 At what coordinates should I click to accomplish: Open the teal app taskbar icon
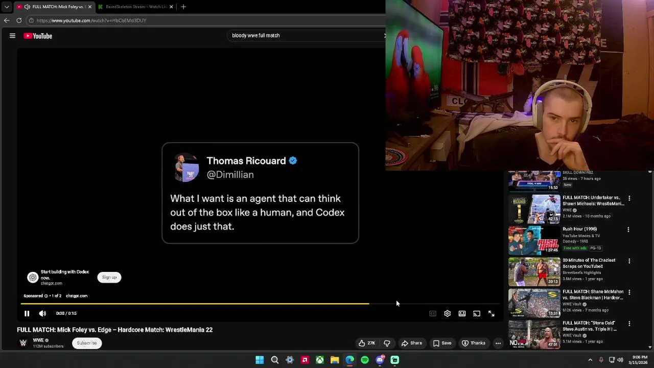pyautogui.click(x=394, y=360)
